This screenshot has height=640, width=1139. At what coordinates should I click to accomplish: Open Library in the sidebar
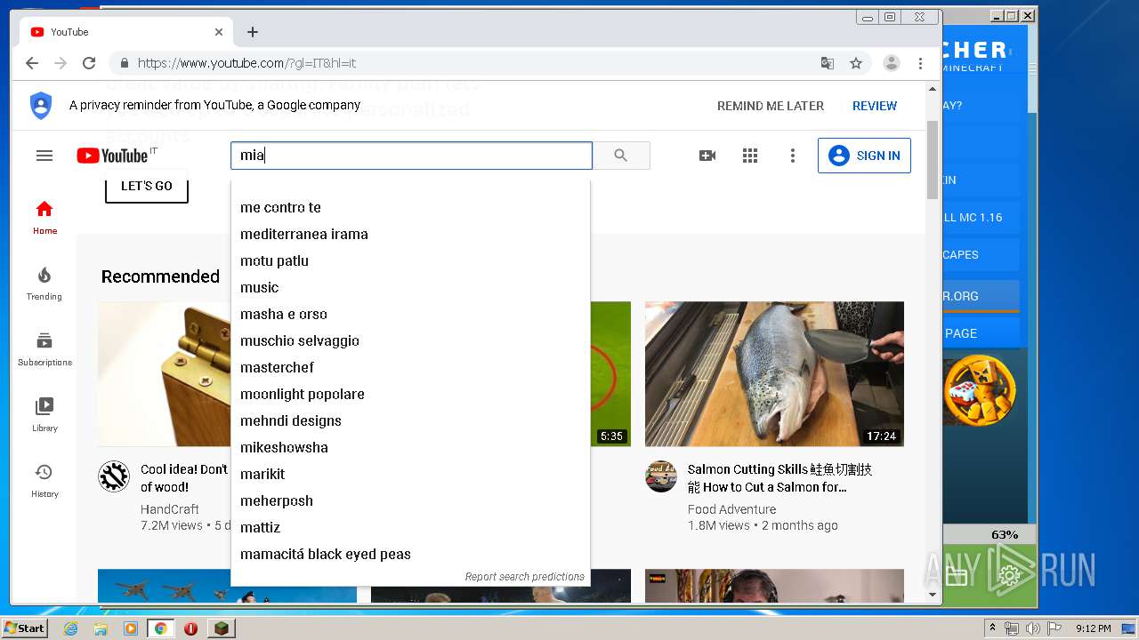click(x=44, y=415)
